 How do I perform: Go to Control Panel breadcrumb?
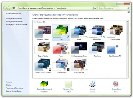(x=22, y=8)
